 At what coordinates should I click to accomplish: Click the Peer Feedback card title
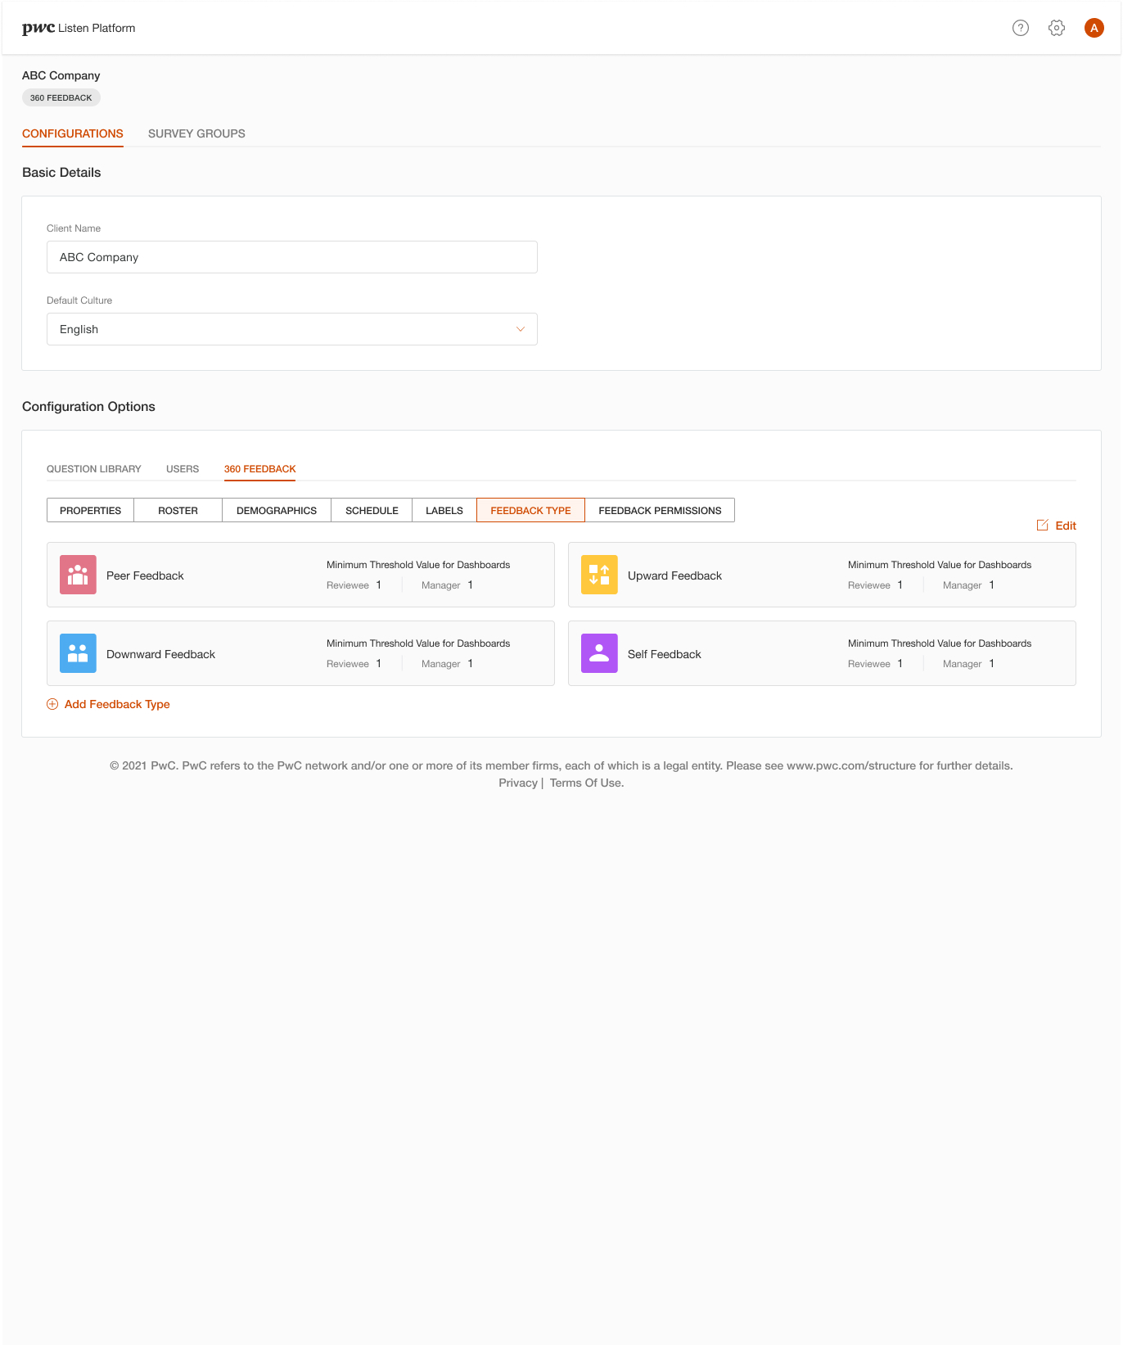[145, 575]
